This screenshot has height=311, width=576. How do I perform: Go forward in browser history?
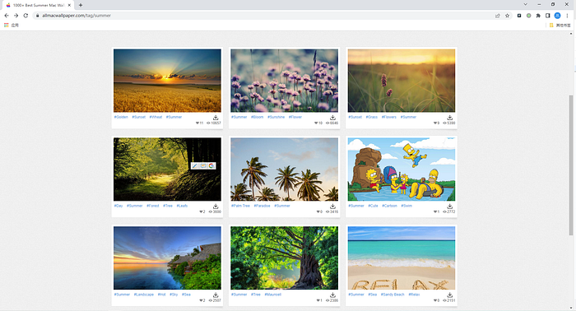[x=16, y=16]
